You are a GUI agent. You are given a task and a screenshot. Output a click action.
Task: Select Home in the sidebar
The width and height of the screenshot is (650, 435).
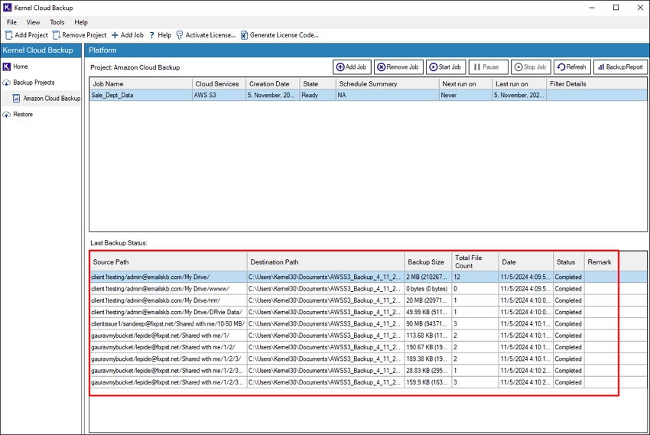coord(21,67)
